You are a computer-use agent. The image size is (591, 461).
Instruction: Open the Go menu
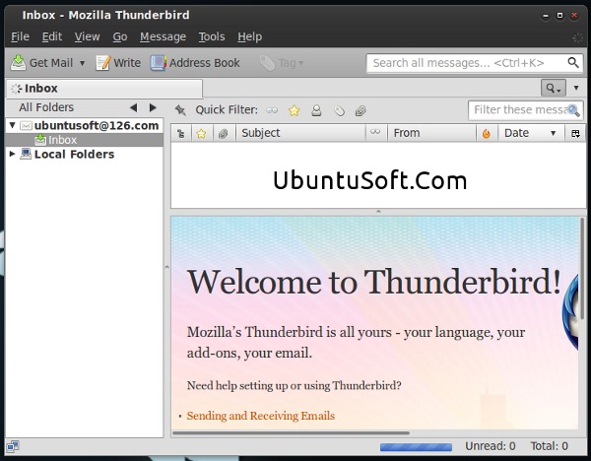[x=120, y=36]
